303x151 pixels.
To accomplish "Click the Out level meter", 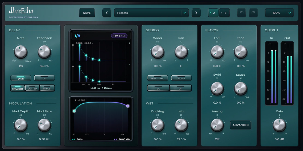I will [287, 73].
